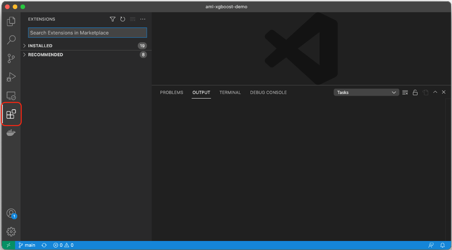Click the installed count badge 19
This screenshot has height=250, width=452.
pyautogui.click(x=142, y=46)
